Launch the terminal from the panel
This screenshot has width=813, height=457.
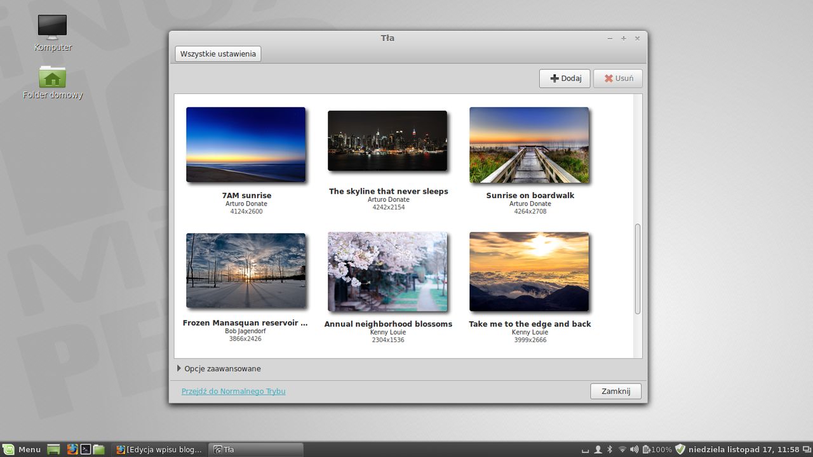click(x=85, y=449)
